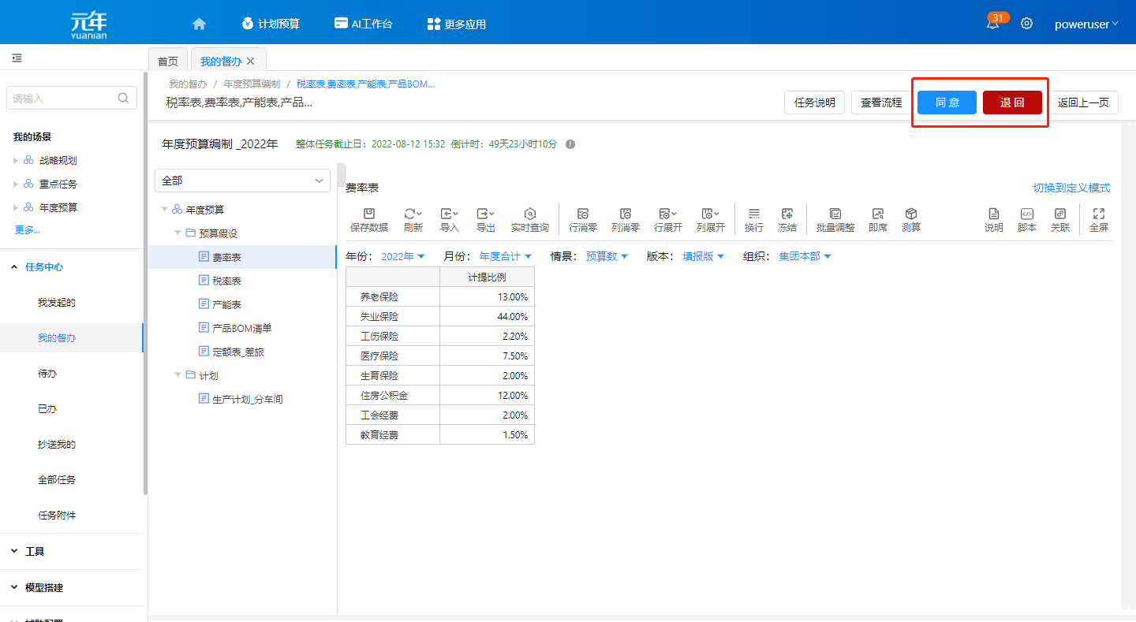Click the 行消零 toolbar icon
This screenshot has height=622, width=1136.
point(582,219)
